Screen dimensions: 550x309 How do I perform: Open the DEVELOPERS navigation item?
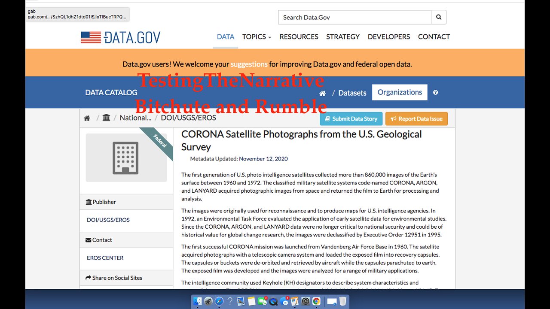point(389,37)
